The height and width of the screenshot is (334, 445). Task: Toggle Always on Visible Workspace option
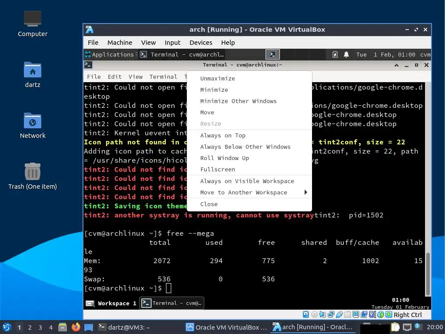[x=249, y=181]
